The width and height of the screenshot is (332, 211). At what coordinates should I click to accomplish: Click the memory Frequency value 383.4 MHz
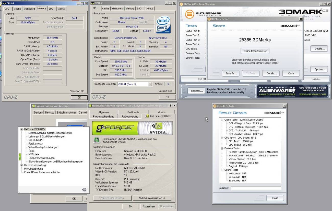[52, 38]
